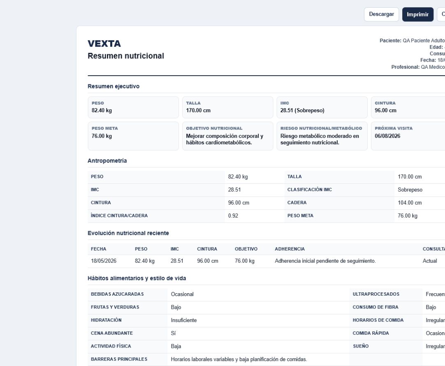Click the PESO summary card showing 82.40 kg
The width and height of the screenshot is (445, 366).
(133, 107)
